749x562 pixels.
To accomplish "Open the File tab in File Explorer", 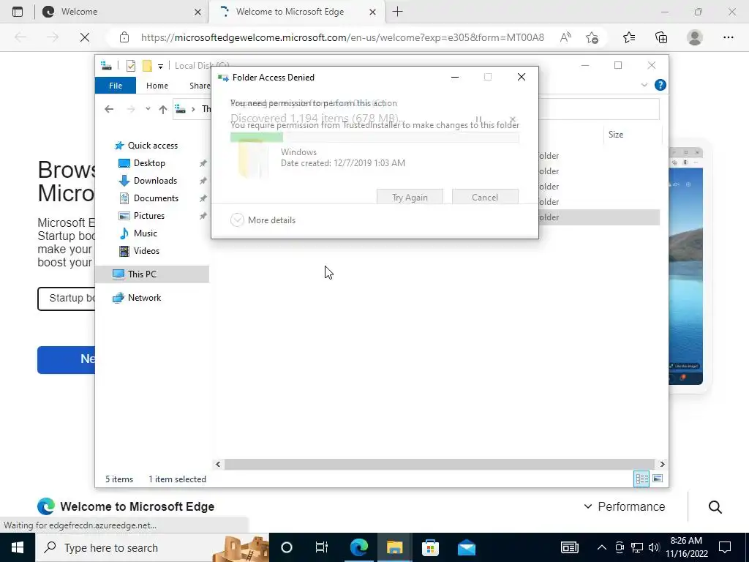I will pos(116,86).
